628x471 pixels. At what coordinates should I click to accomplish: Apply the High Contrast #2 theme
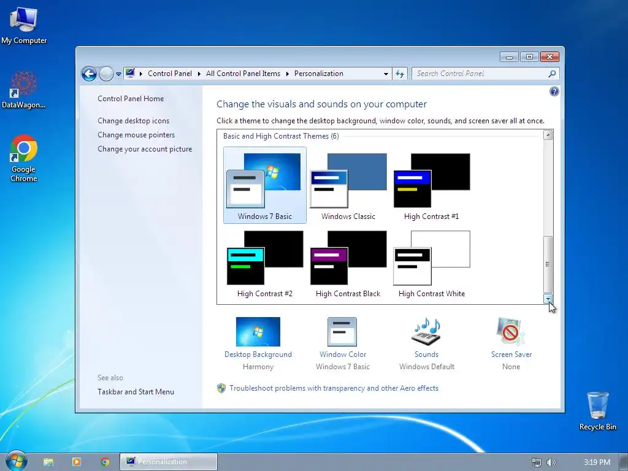coord(265,262)
